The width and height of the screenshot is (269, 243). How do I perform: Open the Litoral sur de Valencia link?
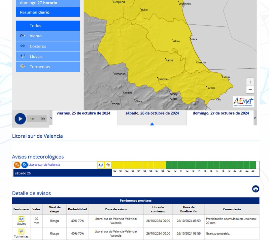click(x=44, y=165)
